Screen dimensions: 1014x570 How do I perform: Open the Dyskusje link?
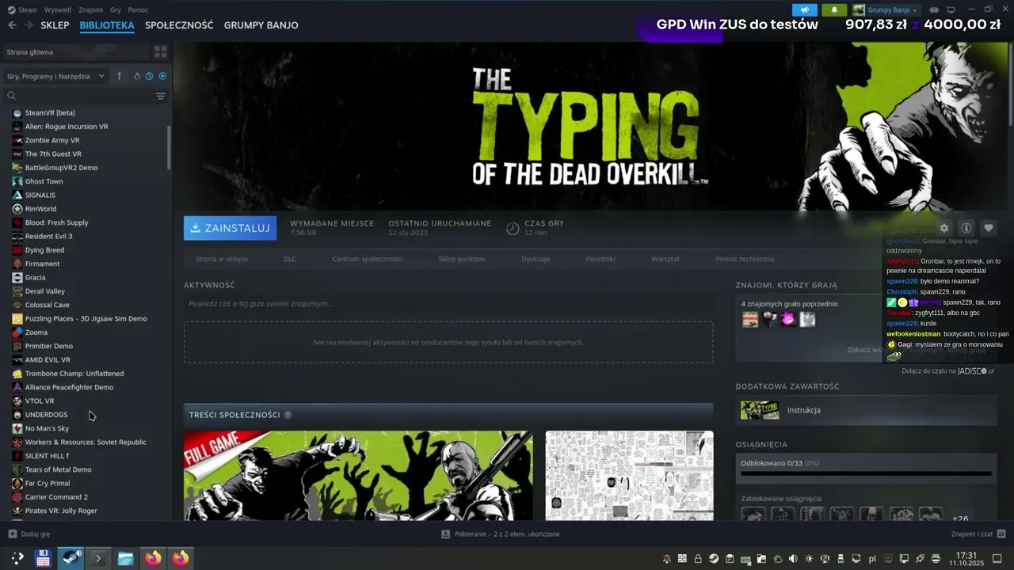point(536,259)
